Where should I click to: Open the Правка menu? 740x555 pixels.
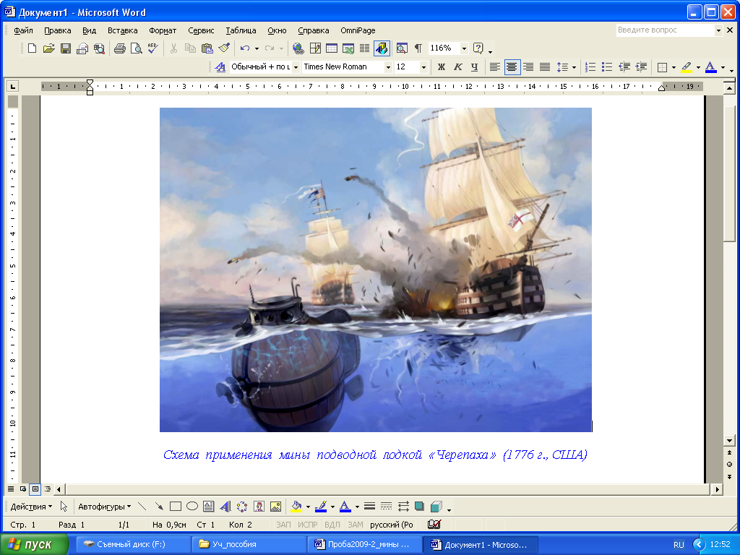[x=58, y=30]
